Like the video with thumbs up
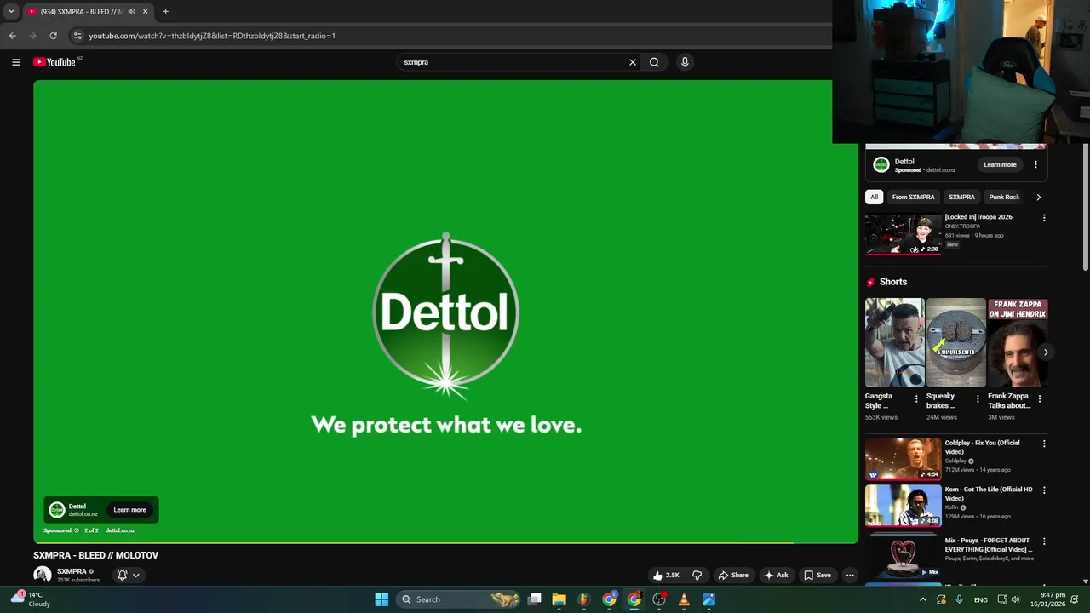This screenshot has height=613, width=1090. 666,576
